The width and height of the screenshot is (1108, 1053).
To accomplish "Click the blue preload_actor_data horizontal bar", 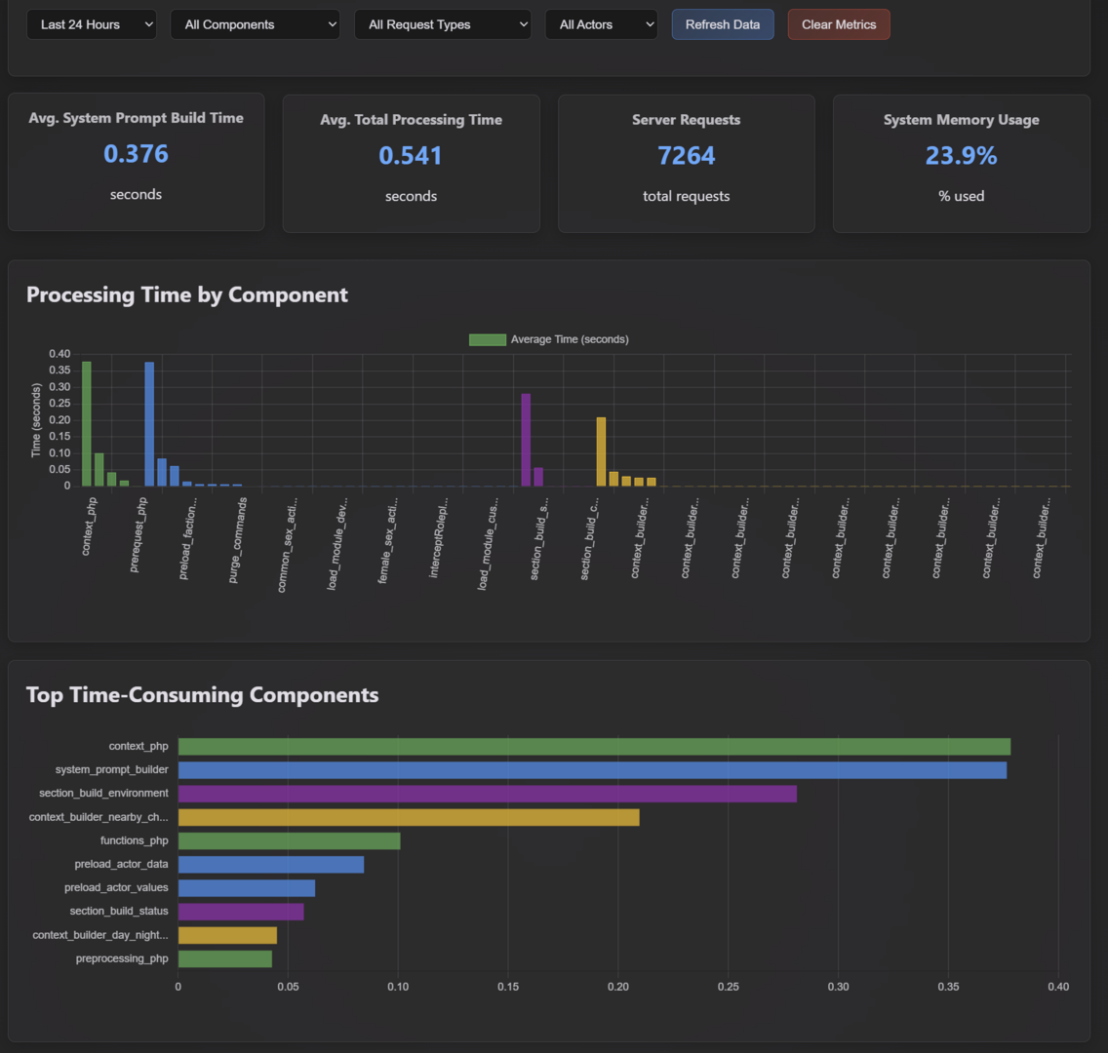I will coord(270,865).
